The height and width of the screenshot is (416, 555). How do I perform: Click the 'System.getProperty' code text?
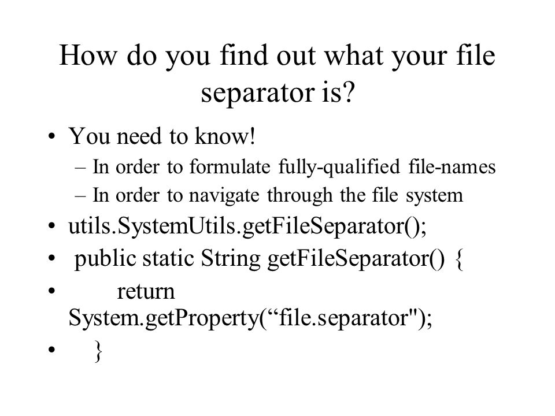click(163, 318)
